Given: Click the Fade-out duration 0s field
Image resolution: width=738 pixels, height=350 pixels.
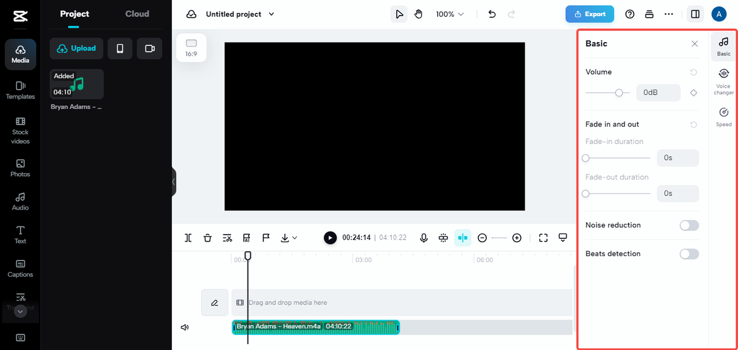Looking at the screenshot, I should pos(677,193).
